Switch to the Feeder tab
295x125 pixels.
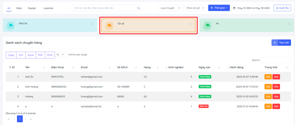(32, 8)
